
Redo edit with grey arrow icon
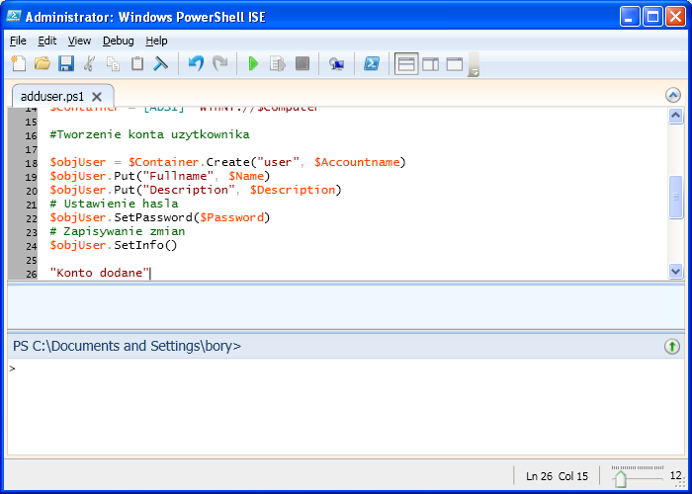click(x=219, y=63)
